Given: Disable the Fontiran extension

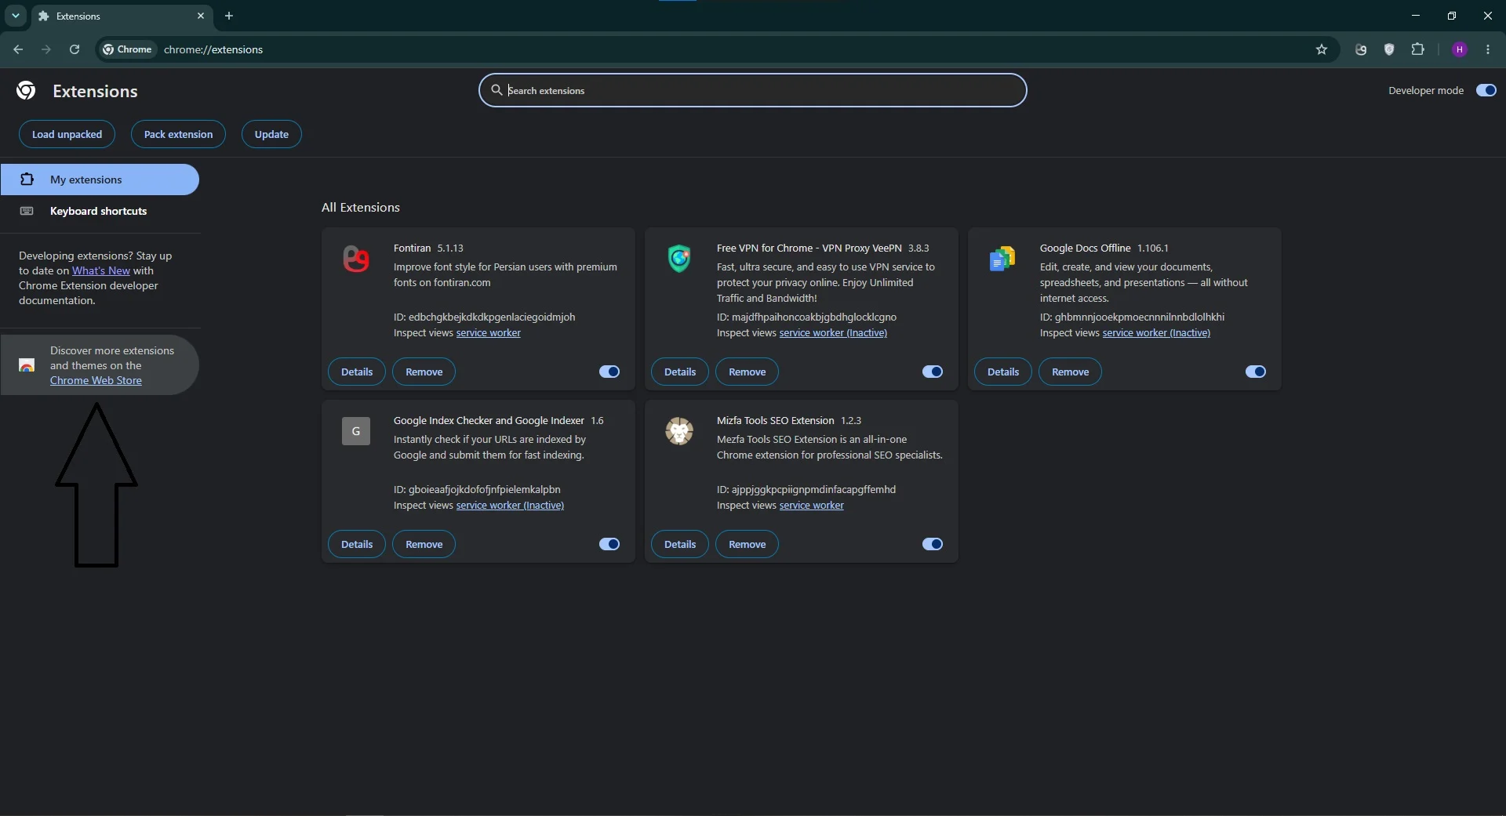Looking at the screenshot, I should point(609,372).
